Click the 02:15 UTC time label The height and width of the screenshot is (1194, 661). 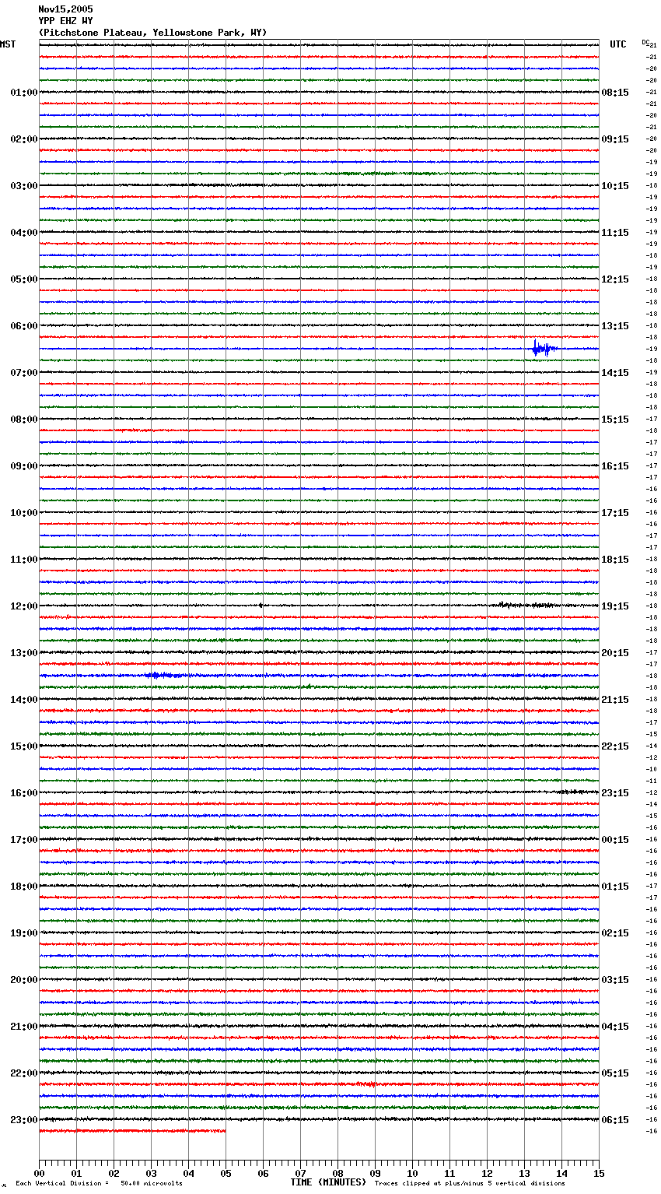615,933
